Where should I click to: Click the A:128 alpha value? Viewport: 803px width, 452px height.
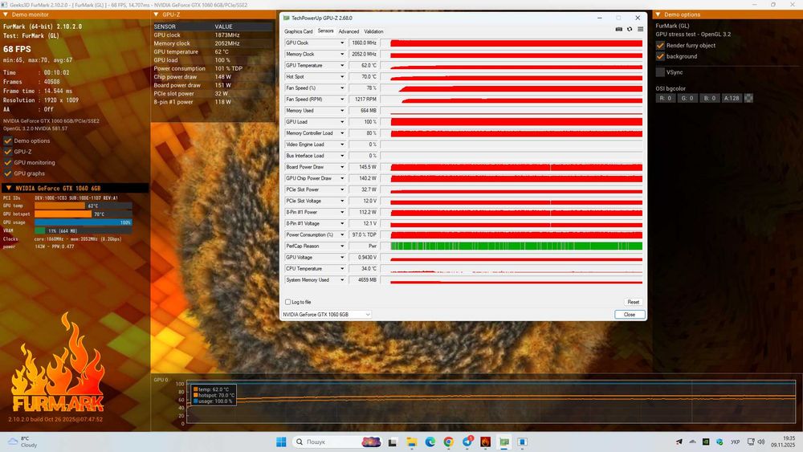click(x=732, y=98)
